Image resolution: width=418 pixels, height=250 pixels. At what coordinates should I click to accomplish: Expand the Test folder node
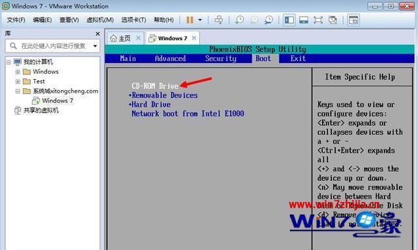[x=18, y=82]
